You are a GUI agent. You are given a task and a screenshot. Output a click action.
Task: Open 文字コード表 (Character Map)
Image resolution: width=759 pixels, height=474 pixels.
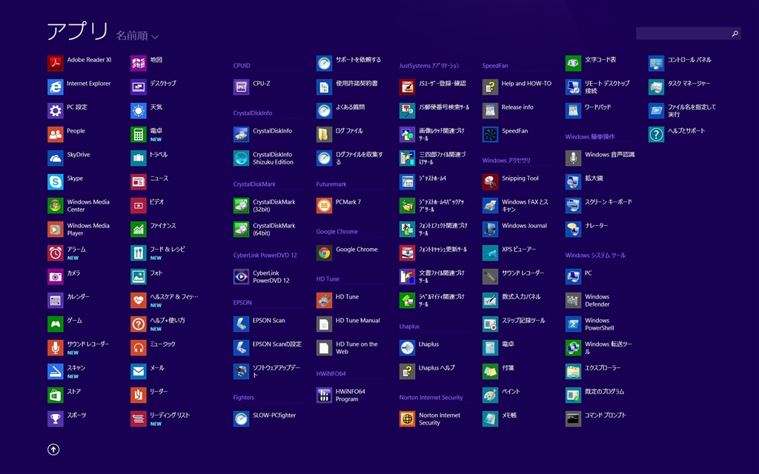tap(591, 64)
